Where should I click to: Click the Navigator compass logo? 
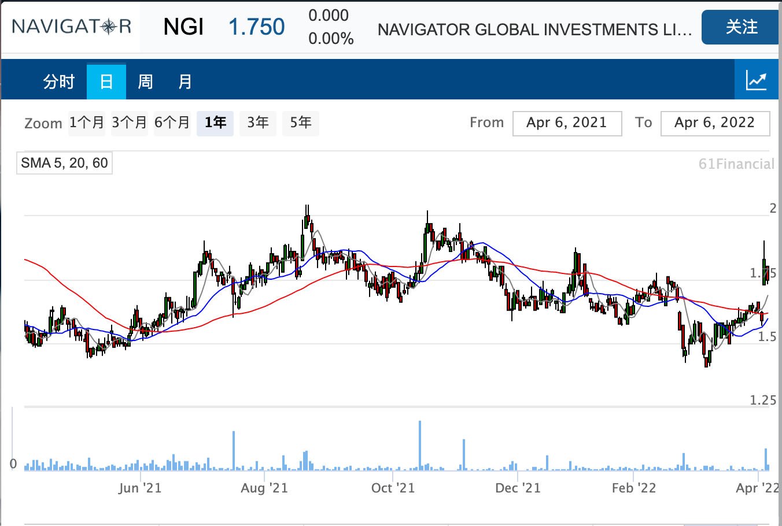click(71, 27)
